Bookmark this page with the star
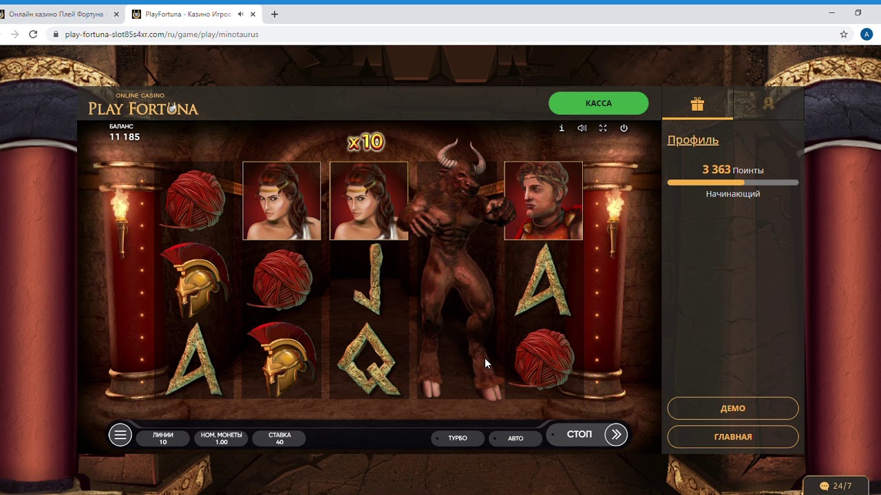Image resolution: width=881 pixels, height=495 pixels. coord(844,34)
